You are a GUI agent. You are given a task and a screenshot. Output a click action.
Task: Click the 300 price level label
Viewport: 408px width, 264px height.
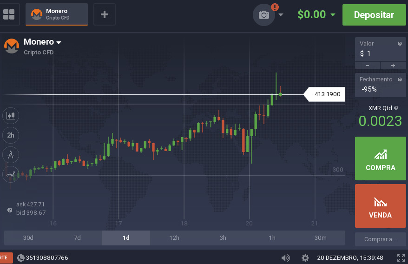(338, 170)
